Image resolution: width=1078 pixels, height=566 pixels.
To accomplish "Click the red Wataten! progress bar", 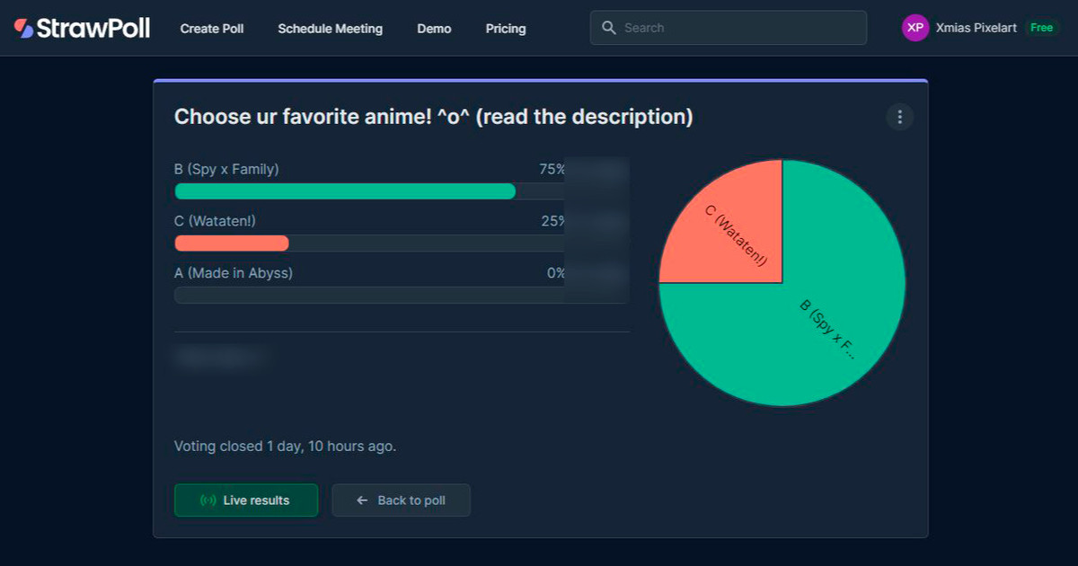I will pos(232,243).
